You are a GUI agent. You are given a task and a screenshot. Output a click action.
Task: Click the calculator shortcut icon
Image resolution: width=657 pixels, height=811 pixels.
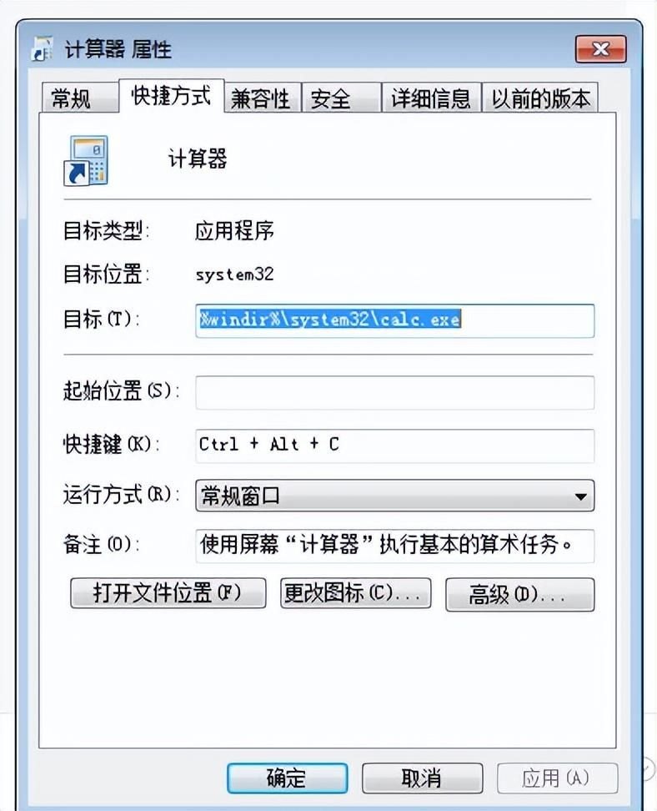pos(86,161)
